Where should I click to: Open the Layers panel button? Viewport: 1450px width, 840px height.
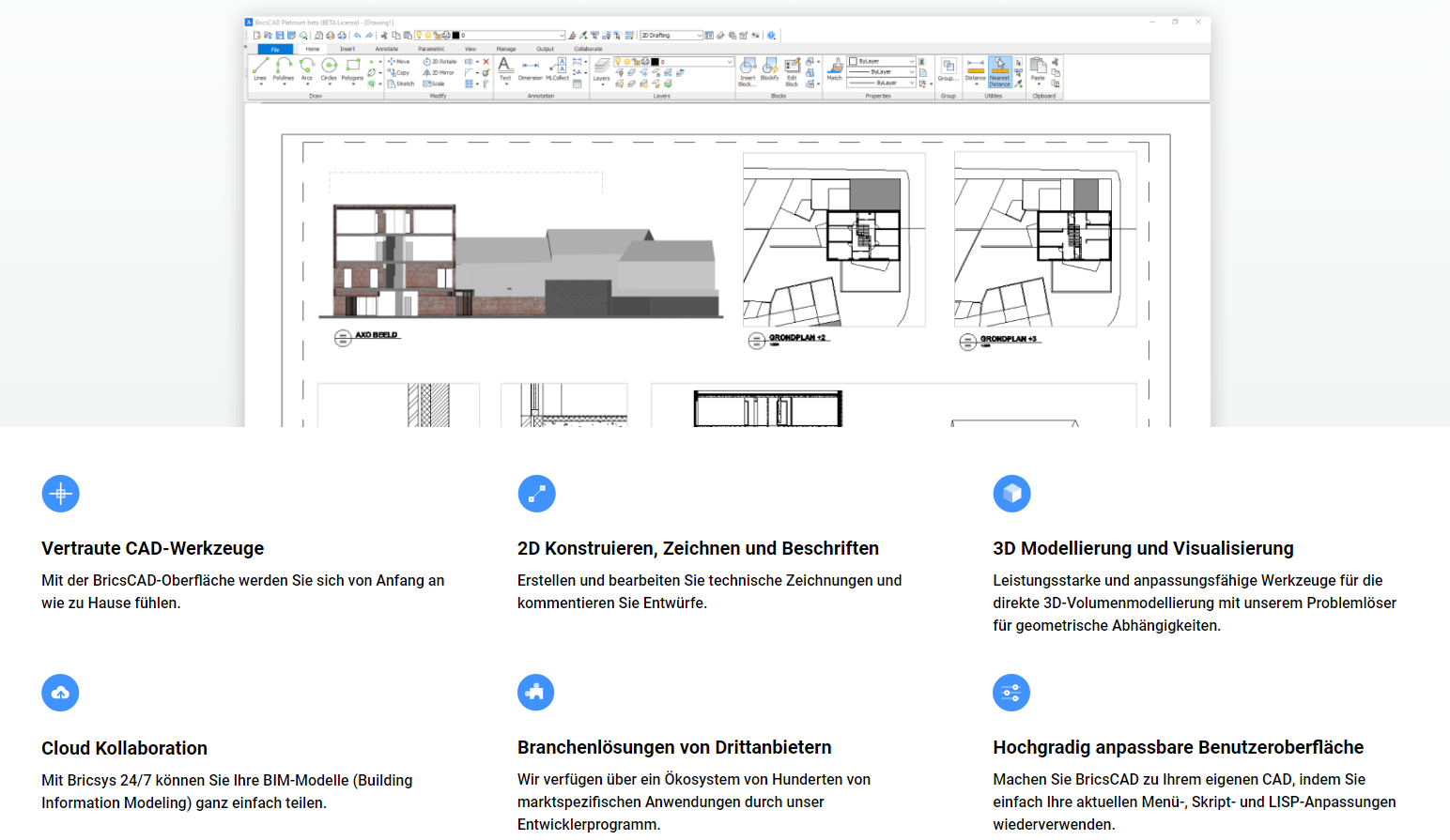click(602, 70)
